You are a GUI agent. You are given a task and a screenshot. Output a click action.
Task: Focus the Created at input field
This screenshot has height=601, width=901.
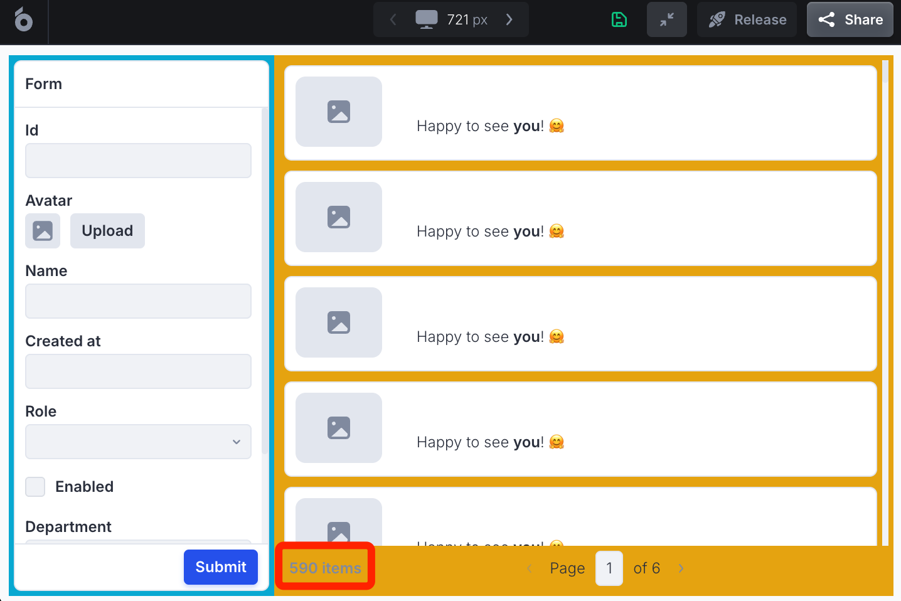click(138, 371)
